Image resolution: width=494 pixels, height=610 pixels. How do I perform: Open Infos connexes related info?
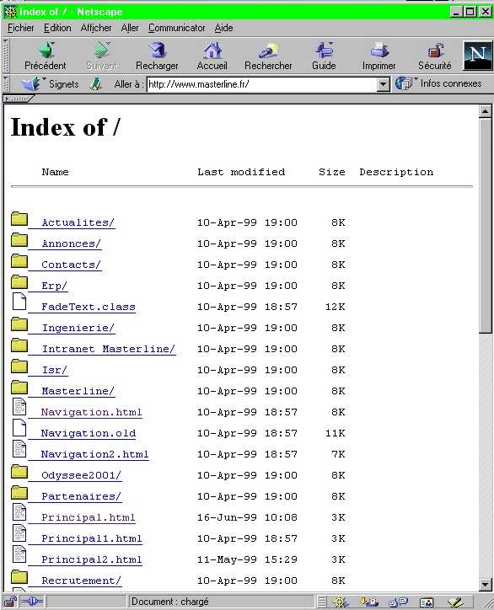pos(438,83)
